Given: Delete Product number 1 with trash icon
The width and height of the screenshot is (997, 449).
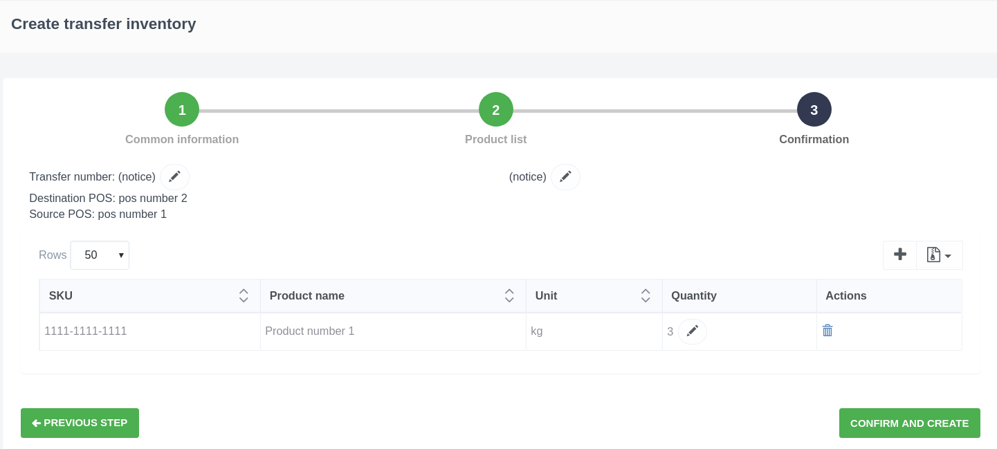Looking at the screenshot, I should 827,331.
